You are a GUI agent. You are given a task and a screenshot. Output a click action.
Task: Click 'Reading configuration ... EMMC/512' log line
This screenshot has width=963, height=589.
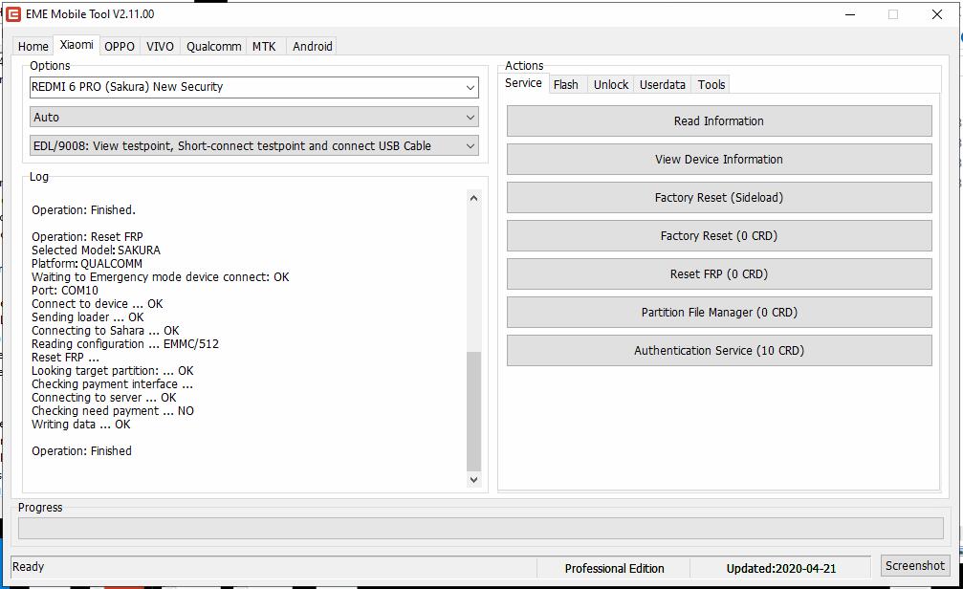[124, 344]
